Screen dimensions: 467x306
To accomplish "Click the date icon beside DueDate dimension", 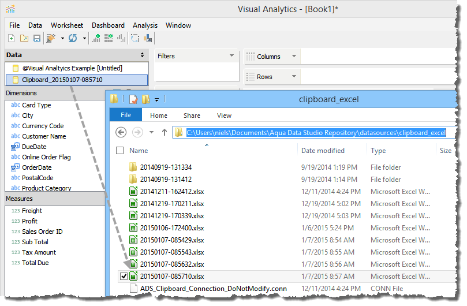I will [x=15, y=146].
